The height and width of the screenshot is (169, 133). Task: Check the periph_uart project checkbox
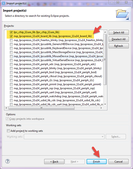(11, 92)
